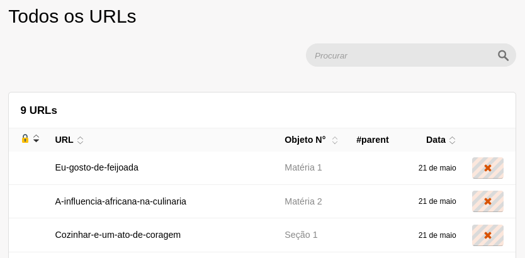Remove the A-influencia-africana-na-culinaria URL row
This screenshot has height=258, width=525.
click(487, 201)
